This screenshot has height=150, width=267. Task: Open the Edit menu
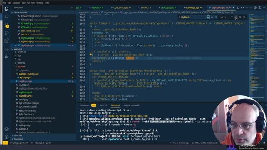point(9,3)
